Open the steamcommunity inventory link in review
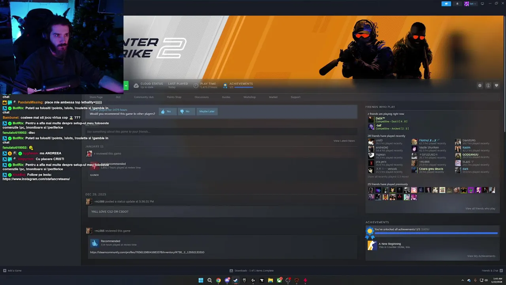 147,252
